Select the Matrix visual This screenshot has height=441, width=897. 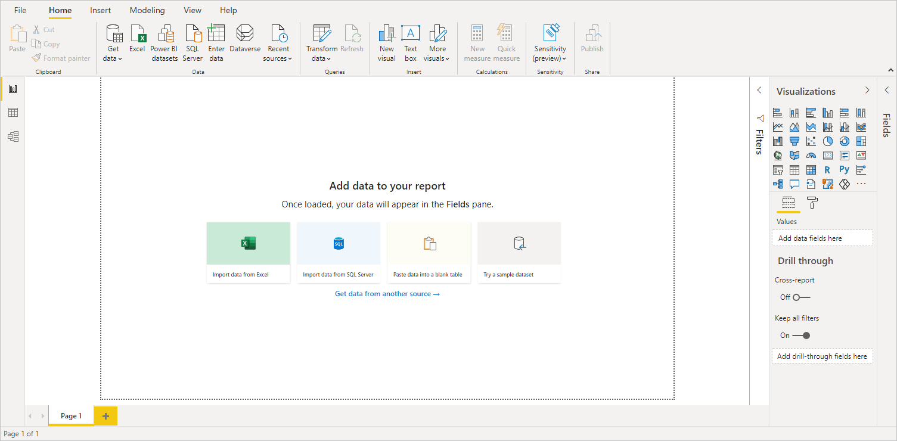coord(811,170)
